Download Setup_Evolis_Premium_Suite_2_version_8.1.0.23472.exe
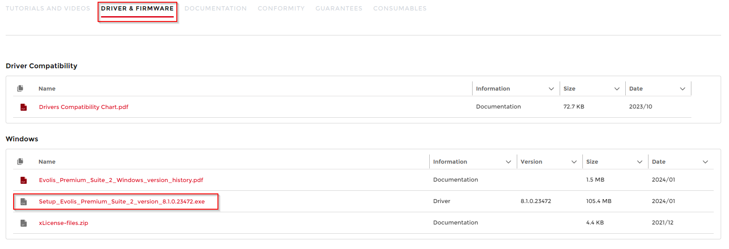This screenshot has height=249, width=729. click(x=122, y=201)
